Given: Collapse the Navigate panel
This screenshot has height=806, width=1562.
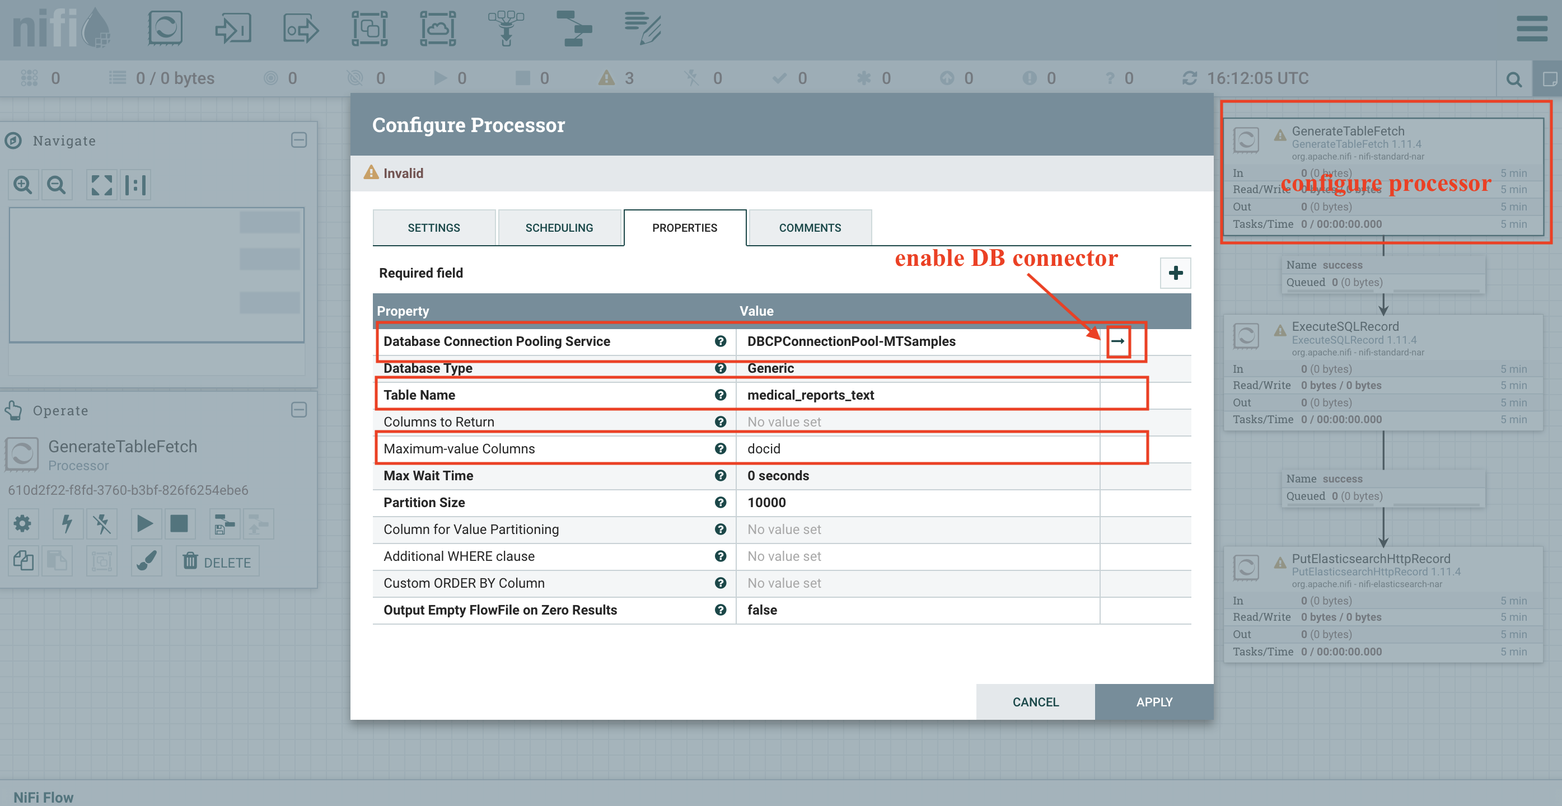Looking at the screenshot, I should pyautogui.click(x=299, y=140).
